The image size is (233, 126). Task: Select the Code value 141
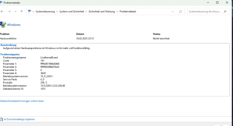pyautogui.click(x=42, y=61)
